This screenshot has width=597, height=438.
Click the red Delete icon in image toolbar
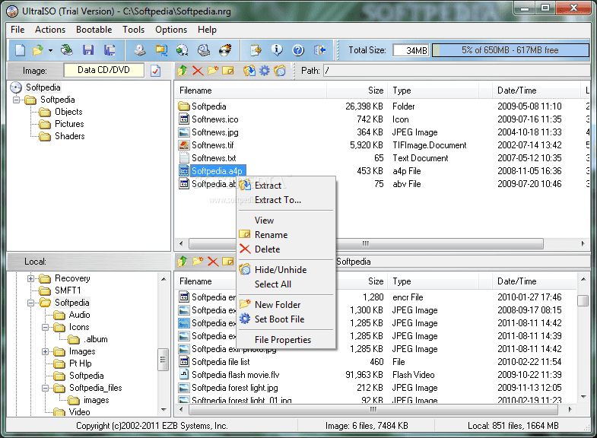click(198, 71)
